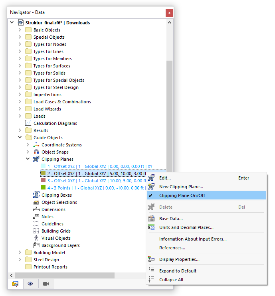Click the Expand to Default icon
This screenshot has width=275, height=296.
[x=151, y=270]
